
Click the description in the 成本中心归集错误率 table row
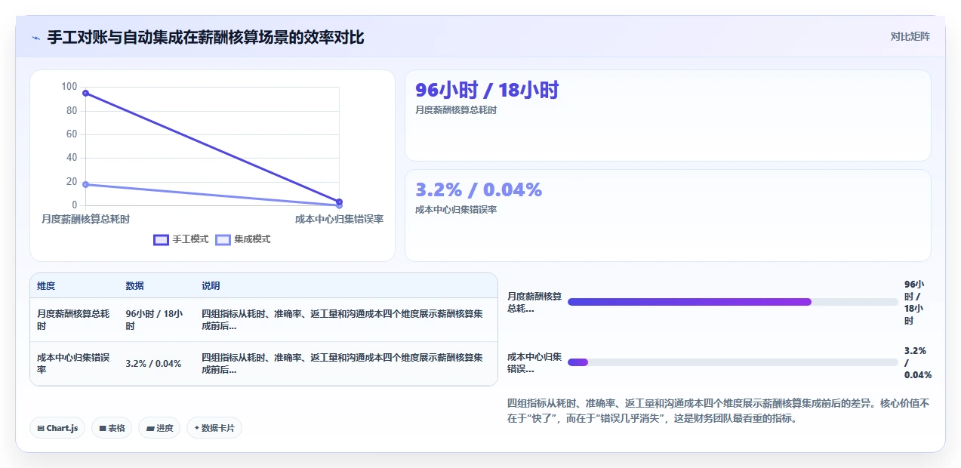(342, 363)
